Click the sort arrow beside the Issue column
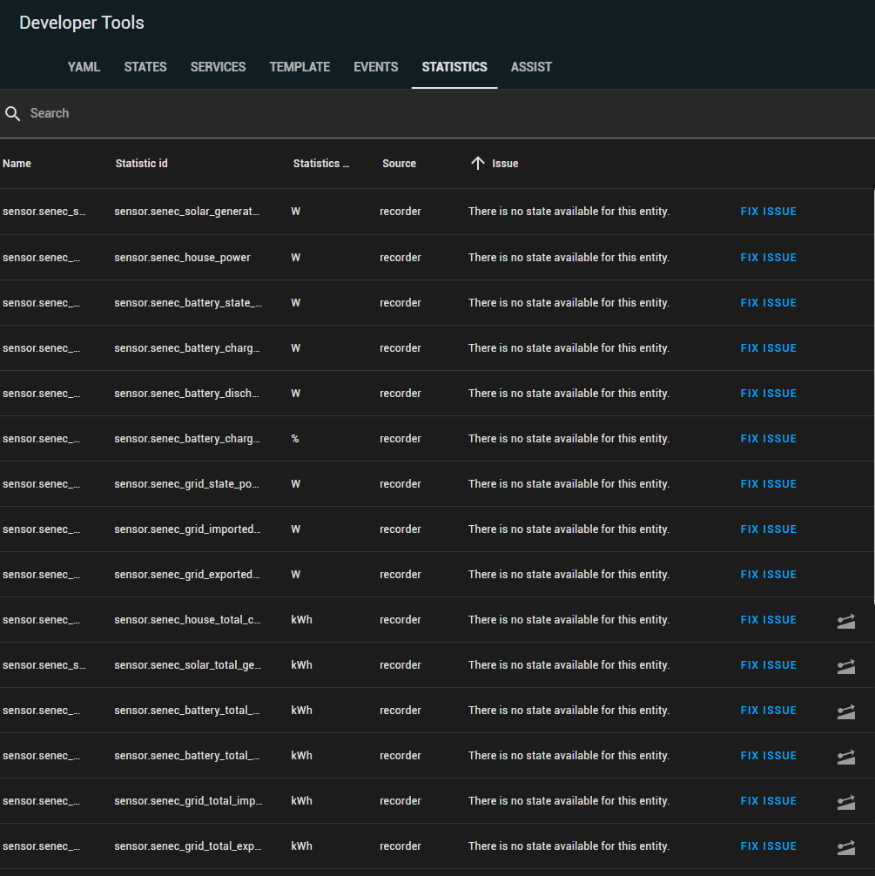The height and width of the screenshot is (876, 875). 477,163
